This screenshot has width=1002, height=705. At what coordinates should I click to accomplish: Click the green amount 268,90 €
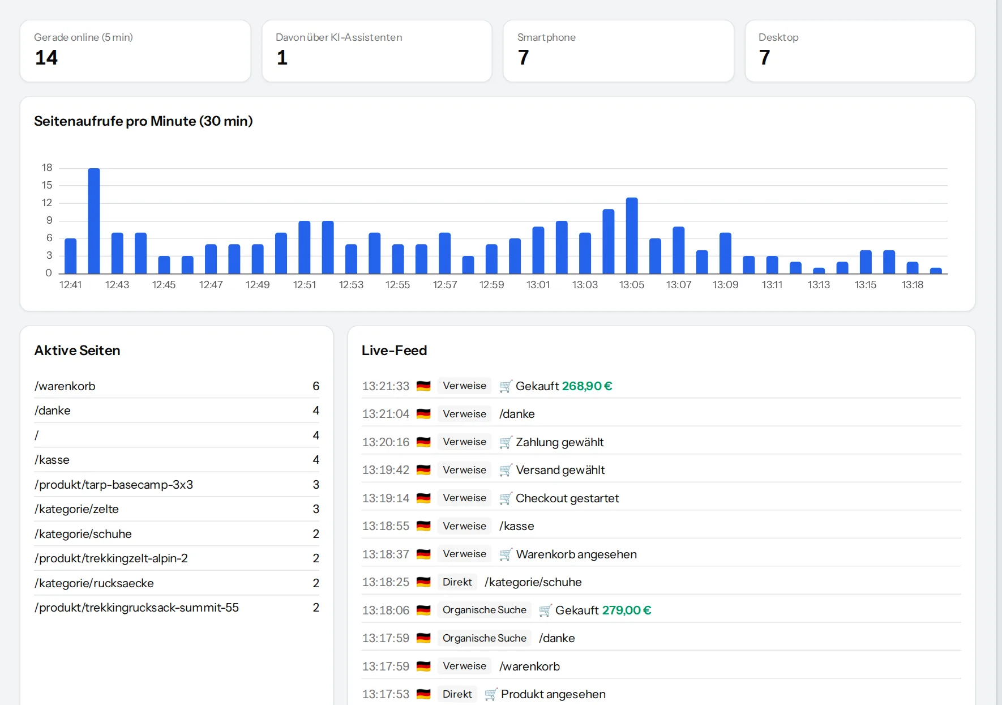point(587,386)
